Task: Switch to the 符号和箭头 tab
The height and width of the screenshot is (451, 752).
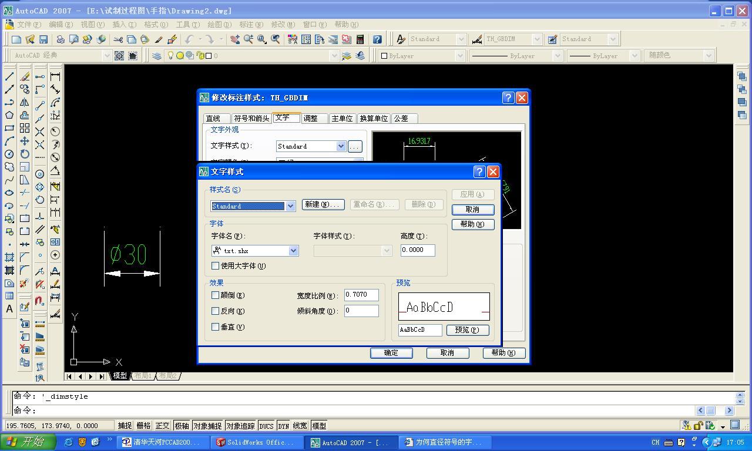Action: [251, 119]
